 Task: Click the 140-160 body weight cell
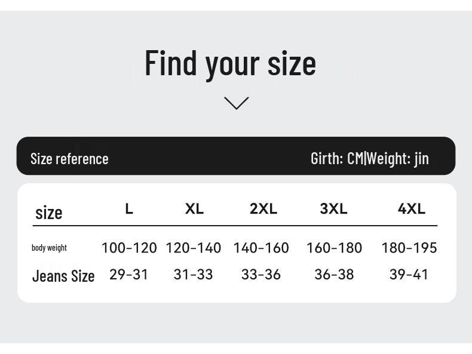[261, 248]
